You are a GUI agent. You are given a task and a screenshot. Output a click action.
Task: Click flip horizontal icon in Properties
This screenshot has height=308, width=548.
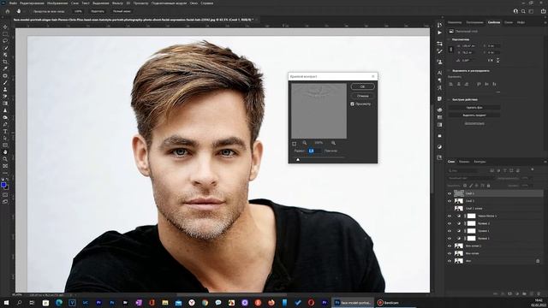tap(491, 61)
